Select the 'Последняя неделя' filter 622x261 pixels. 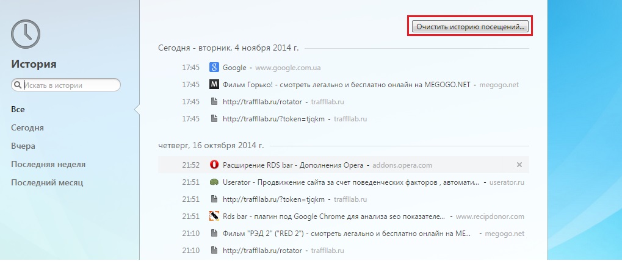[48, 164]
